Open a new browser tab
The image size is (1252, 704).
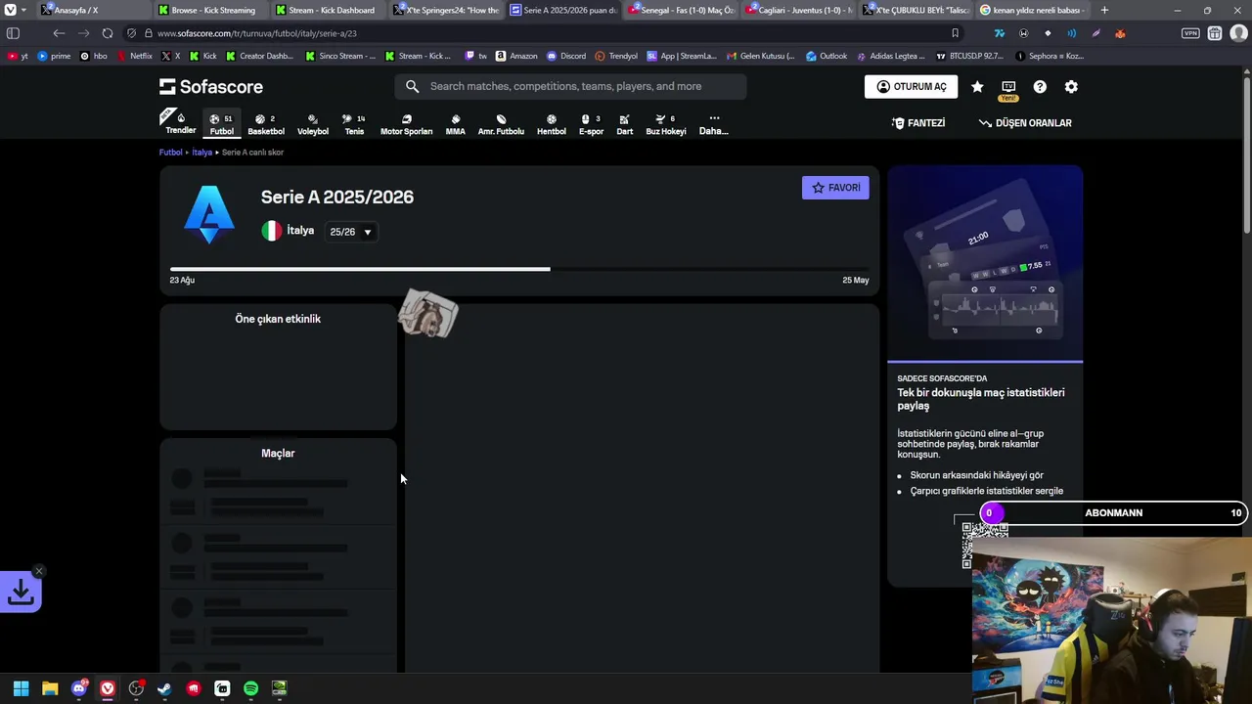pyautogui.click(x=1104, y=10)
